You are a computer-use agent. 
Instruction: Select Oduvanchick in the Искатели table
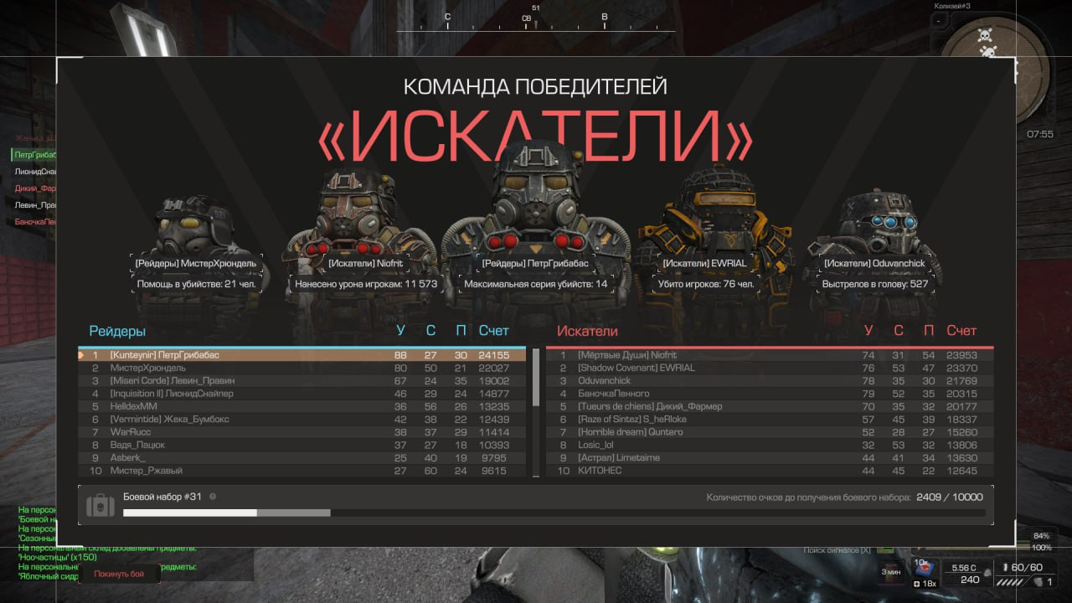pyautogui.click(x=770, y=380)
